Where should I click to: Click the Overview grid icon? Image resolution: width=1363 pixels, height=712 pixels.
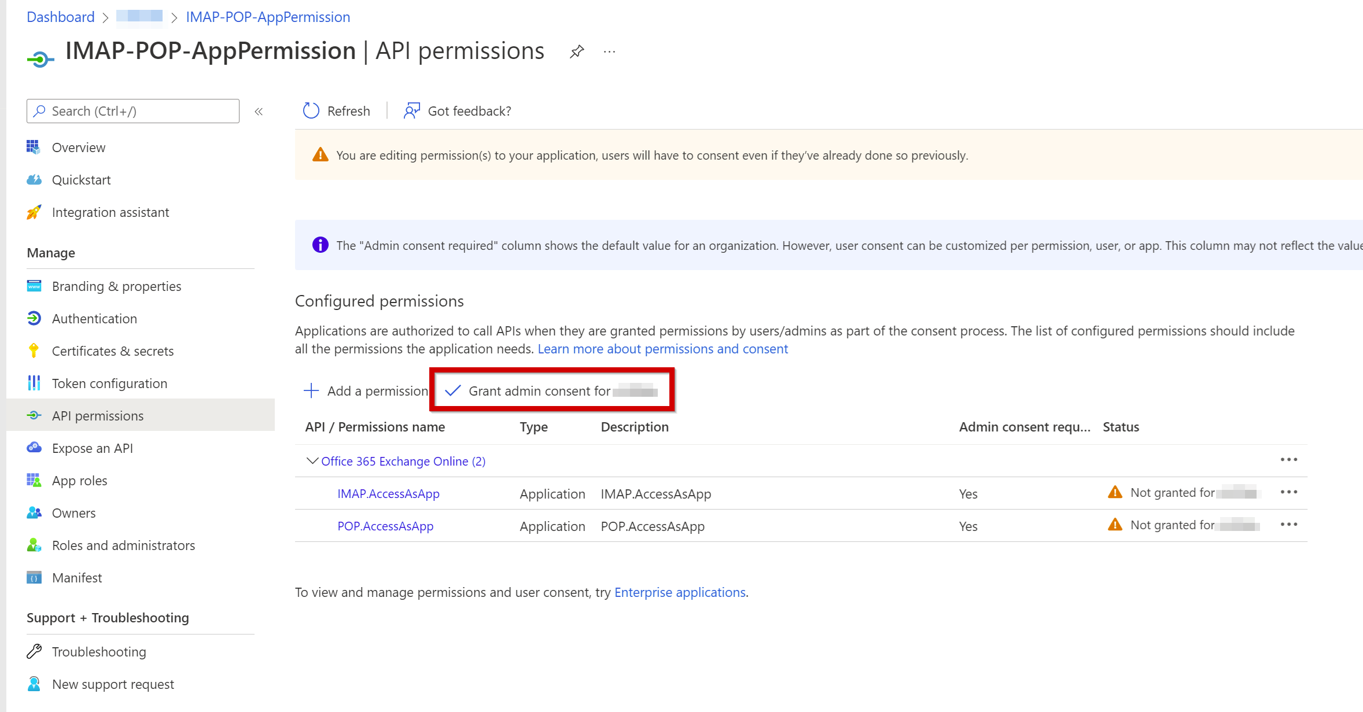[x=34, y=147]
